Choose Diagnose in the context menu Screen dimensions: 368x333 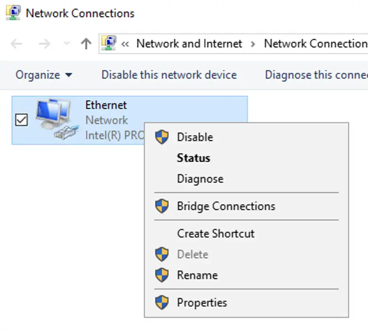200,179
